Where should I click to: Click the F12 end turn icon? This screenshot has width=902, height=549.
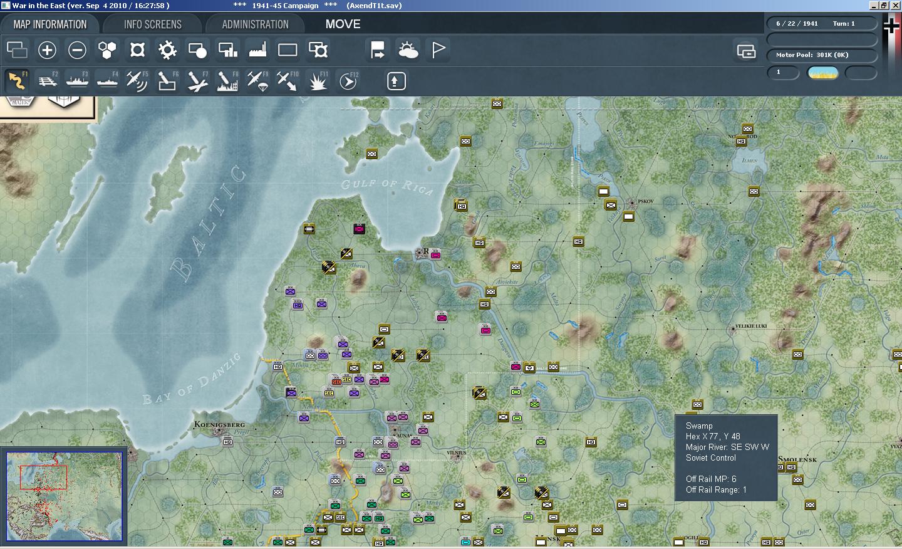tap(348, 81)
